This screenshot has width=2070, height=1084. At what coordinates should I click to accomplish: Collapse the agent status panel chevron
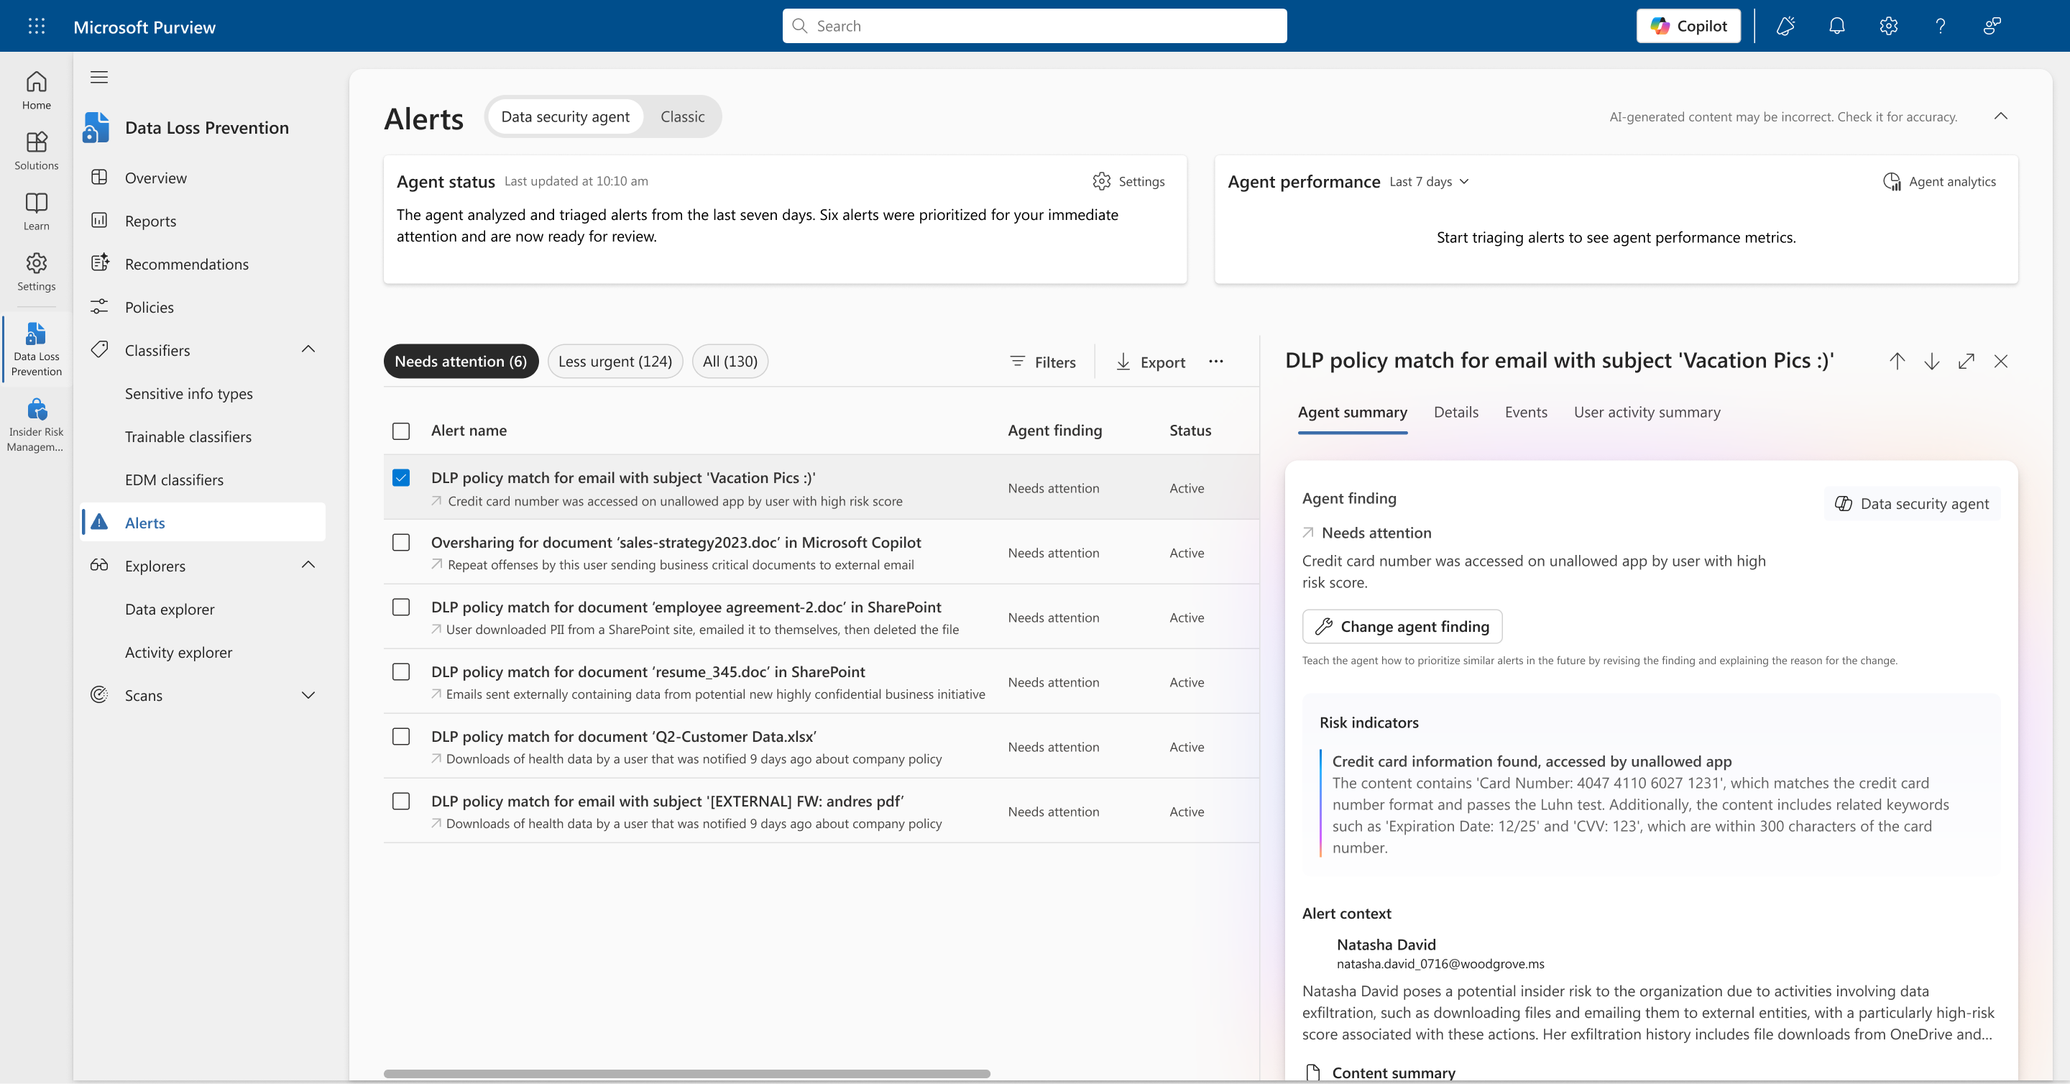2000,116
